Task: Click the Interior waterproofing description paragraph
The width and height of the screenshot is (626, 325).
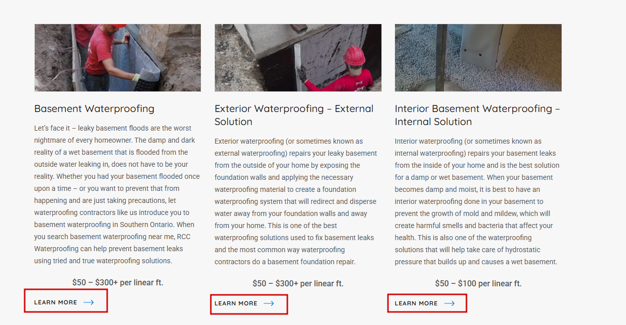Action: (x=477, y=201)
